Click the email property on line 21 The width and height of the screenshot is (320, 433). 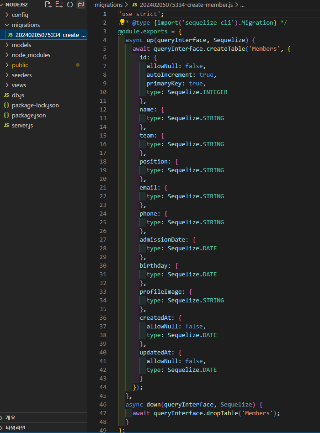click(x=149, y=188)
